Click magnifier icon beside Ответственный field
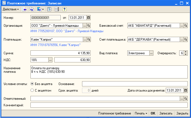This screenshot has height=118, width=191. (x=186, y=98)
